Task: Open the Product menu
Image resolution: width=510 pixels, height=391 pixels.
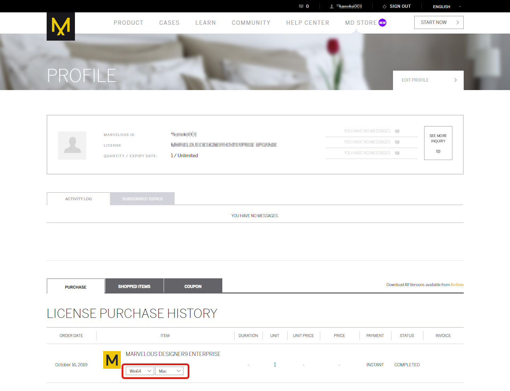Action: [129, 23]
